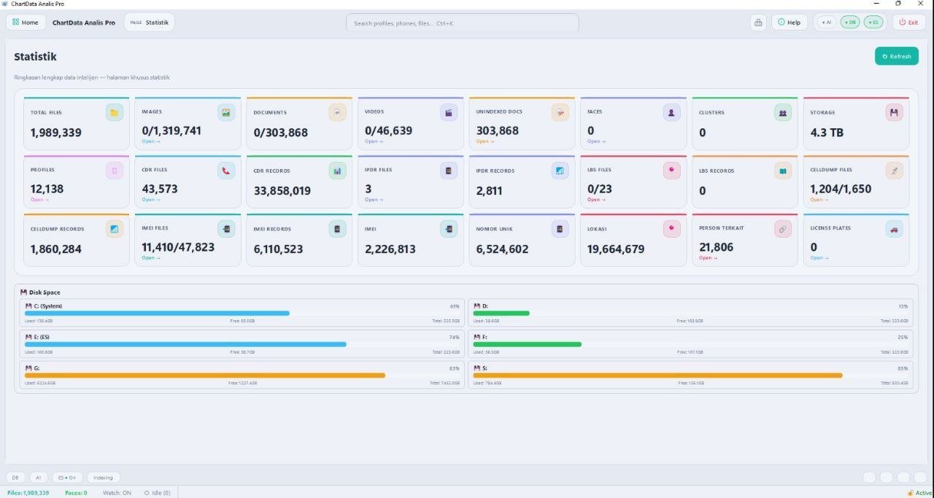Viewport: 934px width, 498px height.
Task: Go to the Home page
Action: pyautogui.click(x=26, y=23)
